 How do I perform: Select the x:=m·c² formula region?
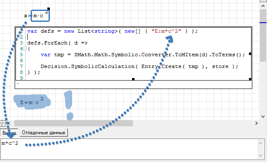[x=36, y=15]
